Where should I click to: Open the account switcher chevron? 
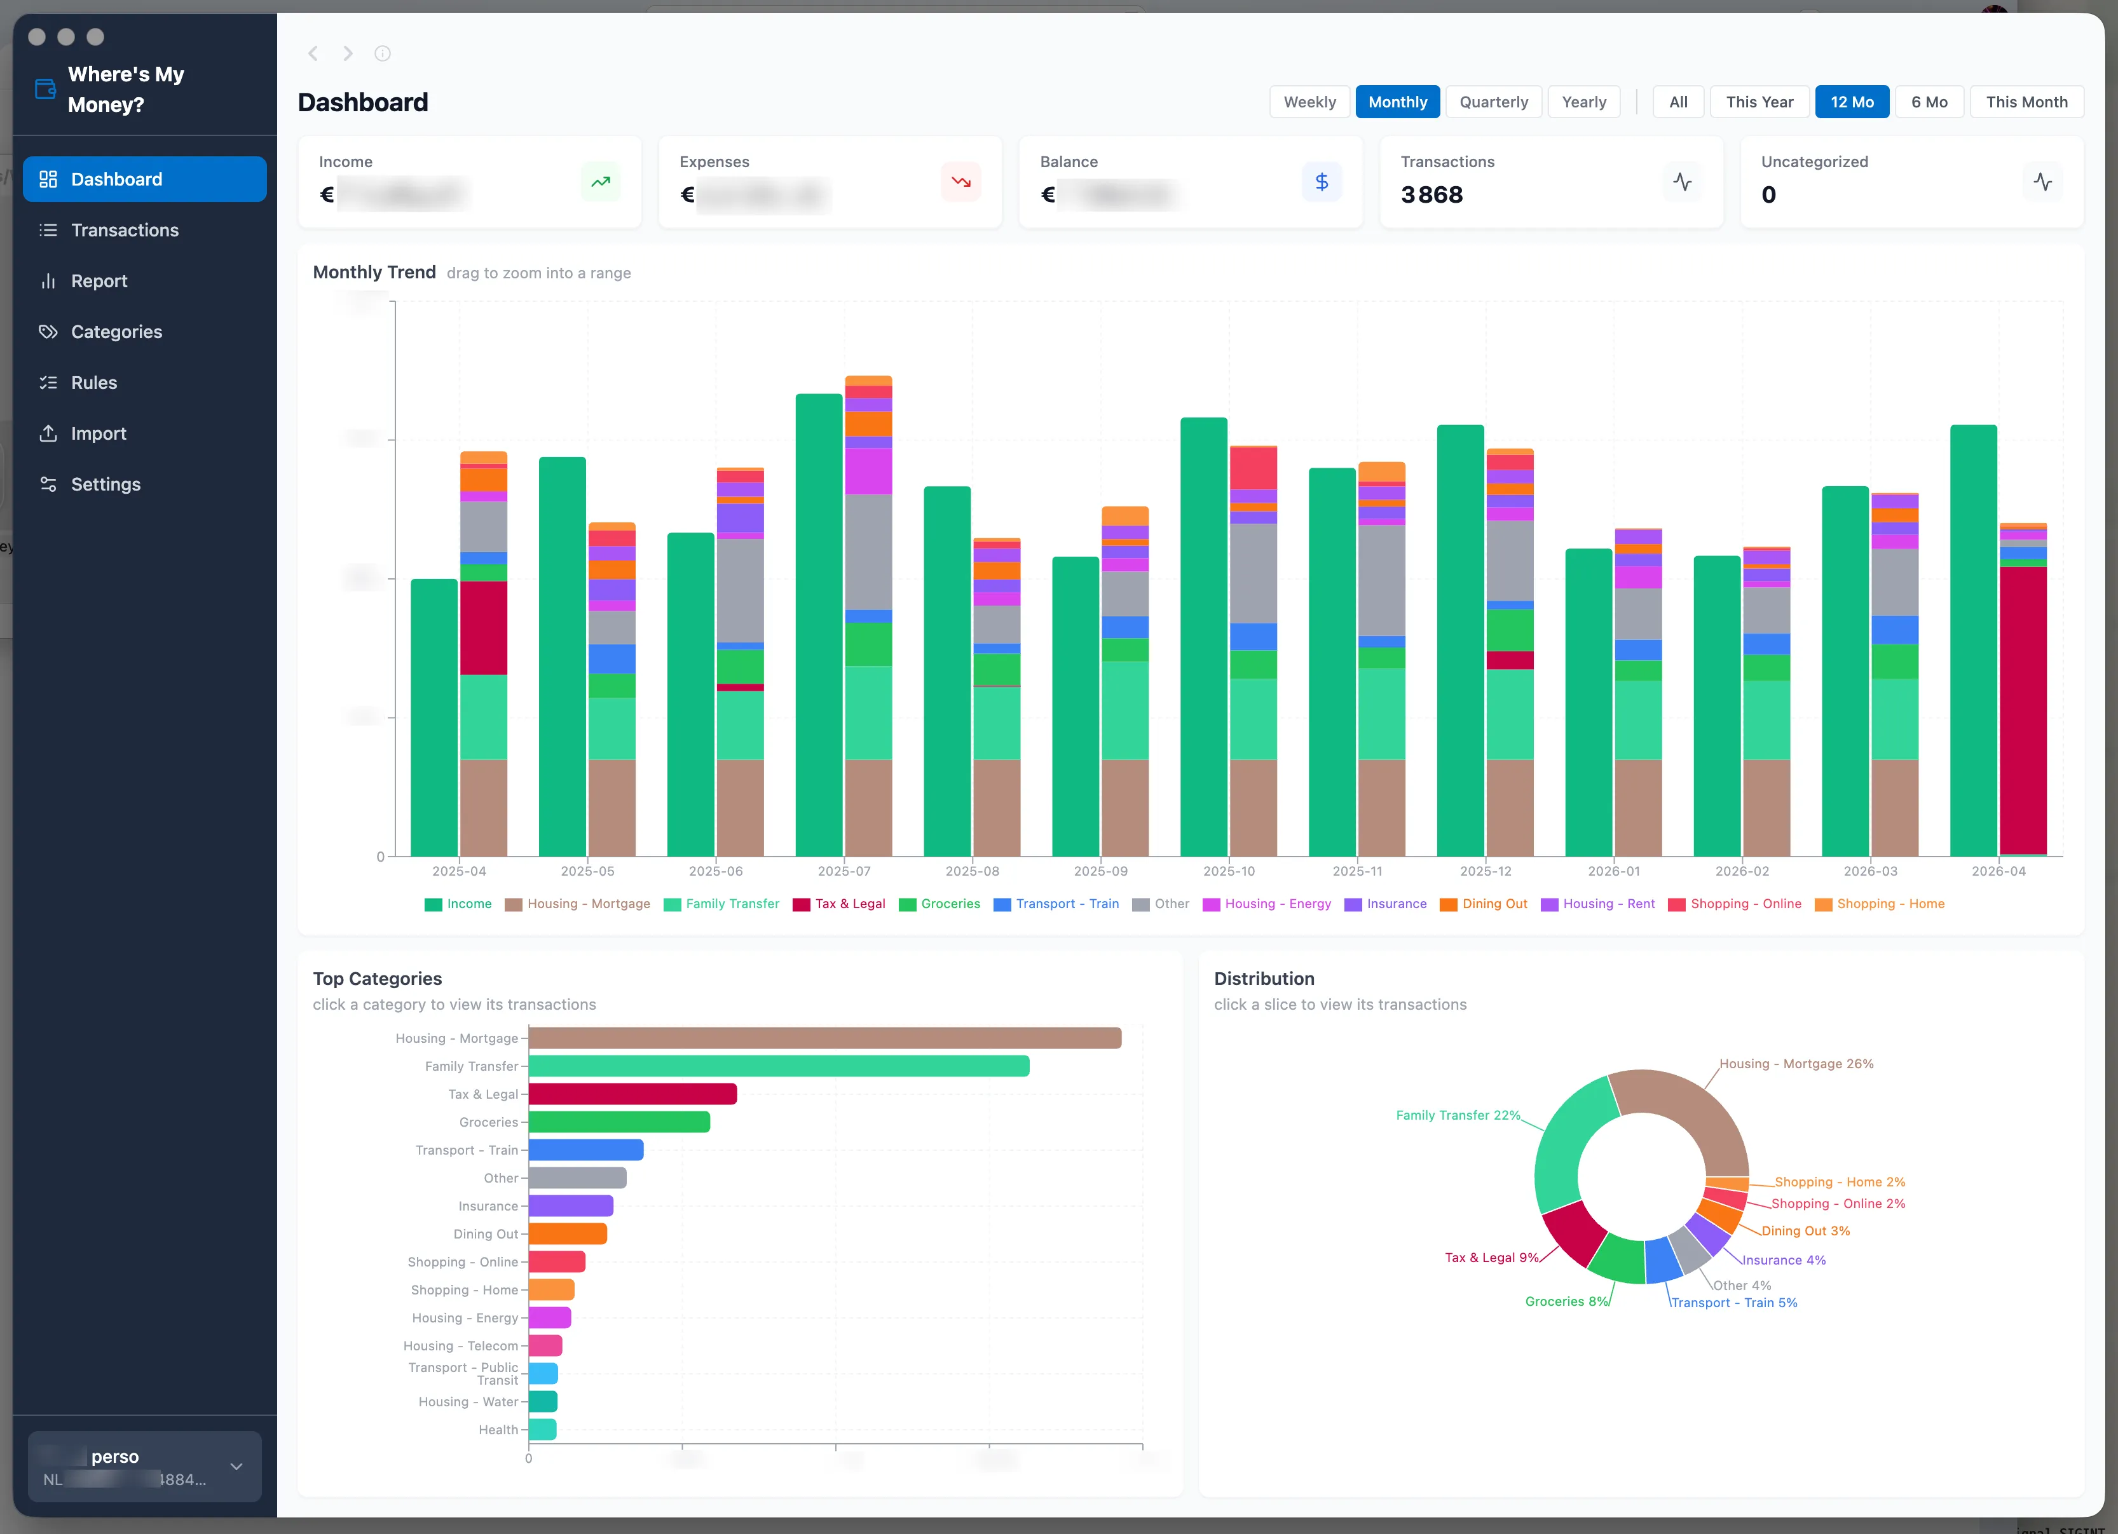tap(236, 1466)
